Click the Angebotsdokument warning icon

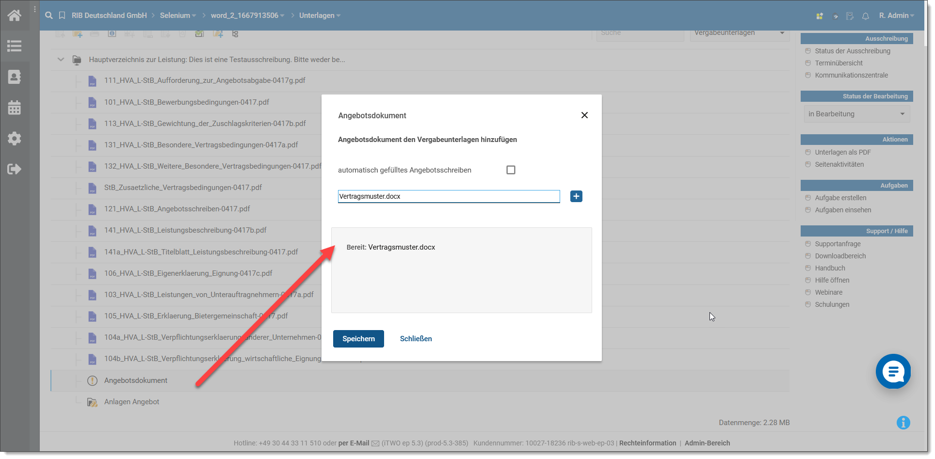[x=92, y=380]
